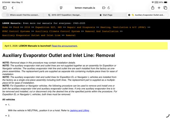The image size is (170, 118).
Task: Go back with the chevron arrow
Action: (13, 8)
